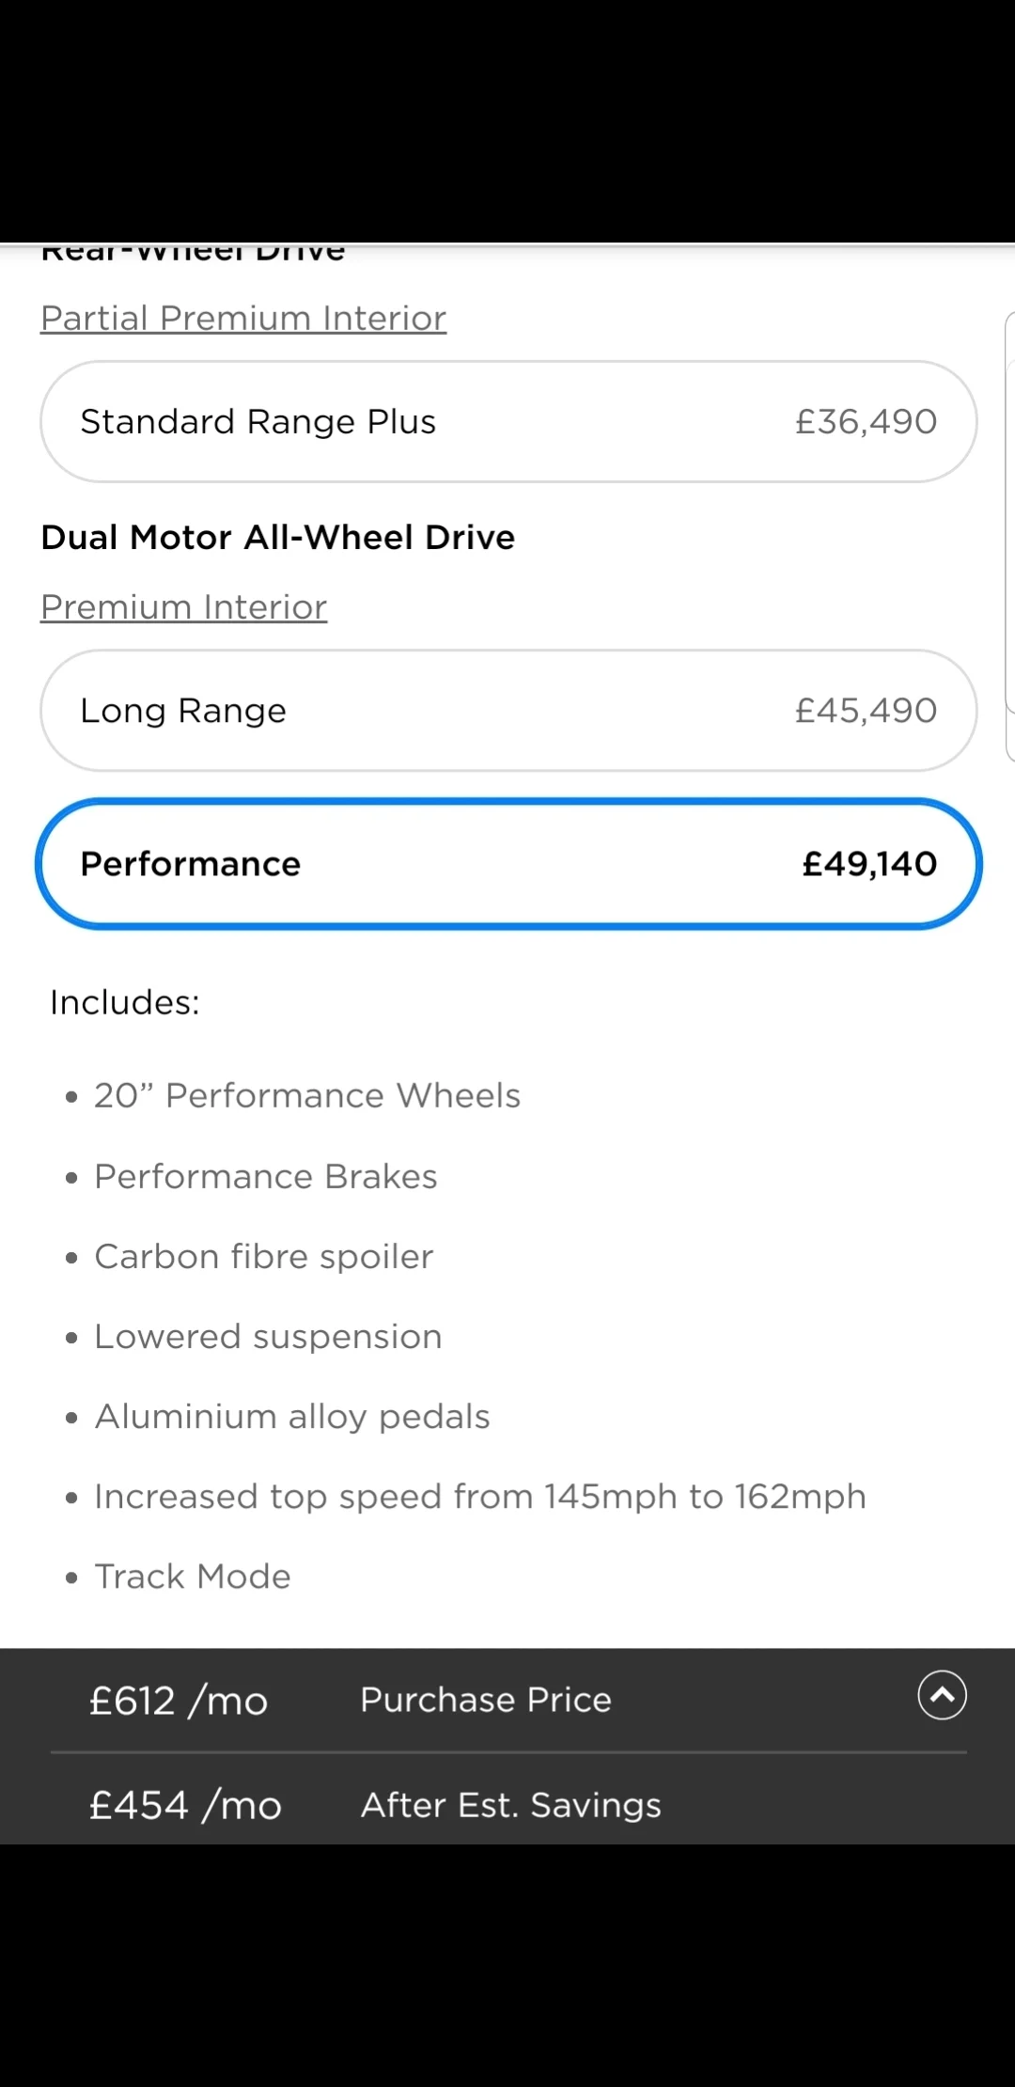The width and height of the screenshot is (1015, 2087).
Task: Tap the Increased top speed list item
Action: click(x=479, y=1496)
